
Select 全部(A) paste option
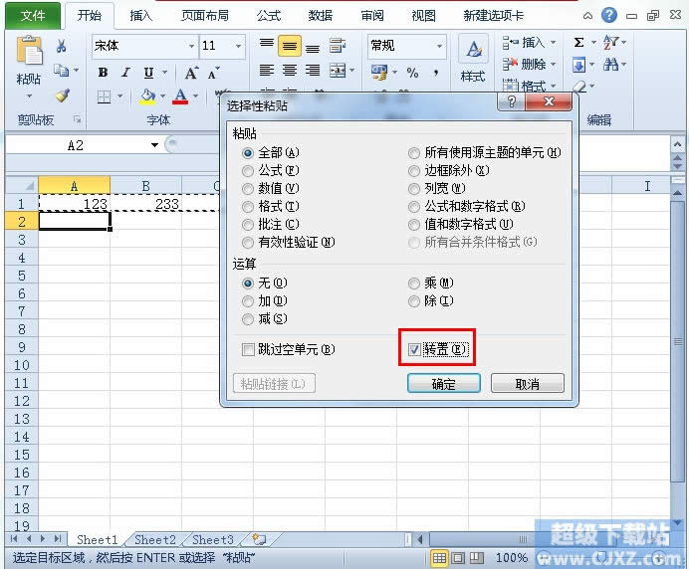coord(270,153)
